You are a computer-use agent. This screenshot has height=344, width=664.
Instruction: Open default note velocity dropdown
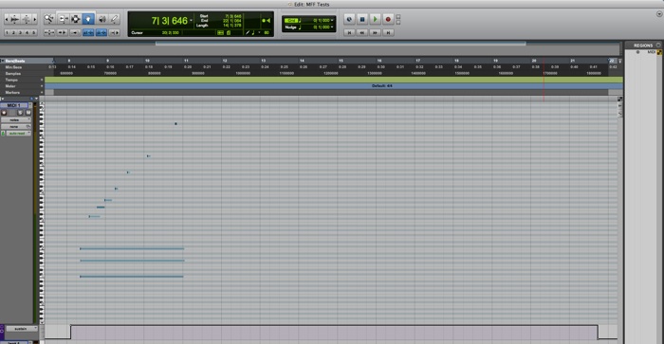(260, 32)
